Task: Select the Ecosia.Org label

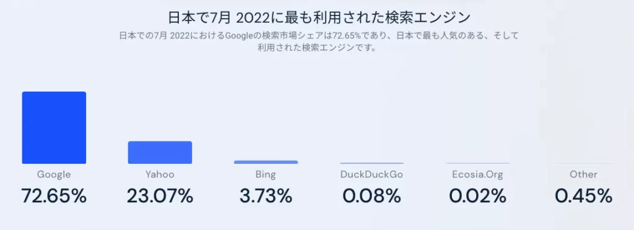Action: click(x=478, y=175)
